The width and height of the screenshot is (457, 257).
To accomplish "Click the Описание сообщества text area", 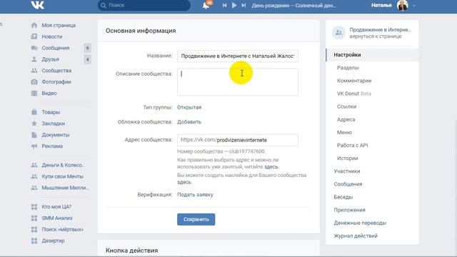I will pyautogui.click(x=238, y=82).
